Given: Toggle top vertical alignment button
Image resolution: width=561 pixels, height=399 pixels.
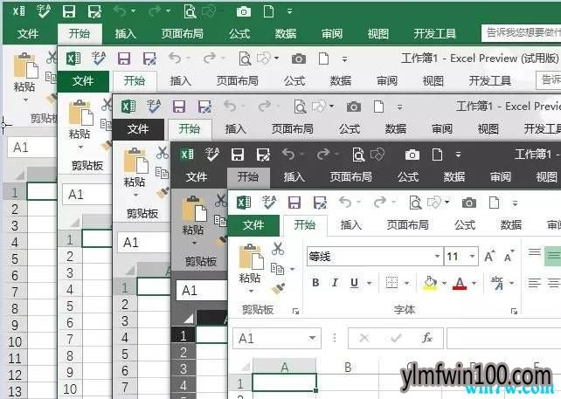Looking at the screenshot, I should (x=535, y=252).
